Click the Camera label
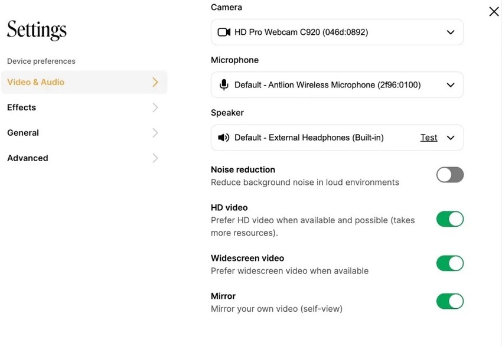This screenshot has width=502, height=346. [226, 7]
